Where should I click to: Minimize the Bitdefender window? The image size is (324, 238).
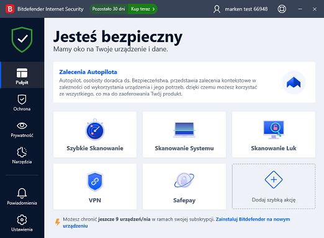[x=300, y=9]
